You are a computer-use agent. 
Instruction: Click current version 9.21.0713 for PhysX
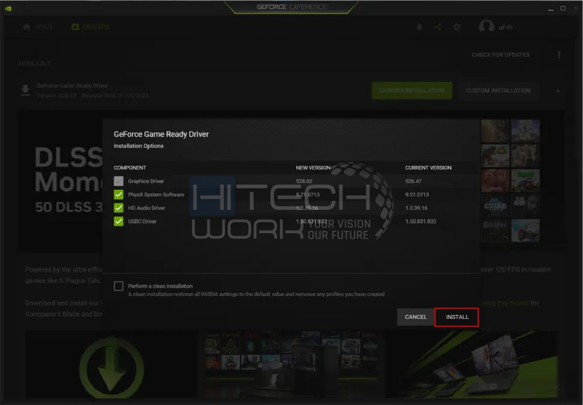point(417,195)
